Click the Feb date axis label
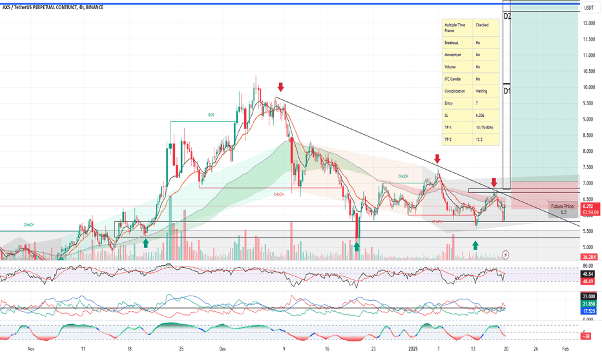602x355 pixels. click(565, 349)
